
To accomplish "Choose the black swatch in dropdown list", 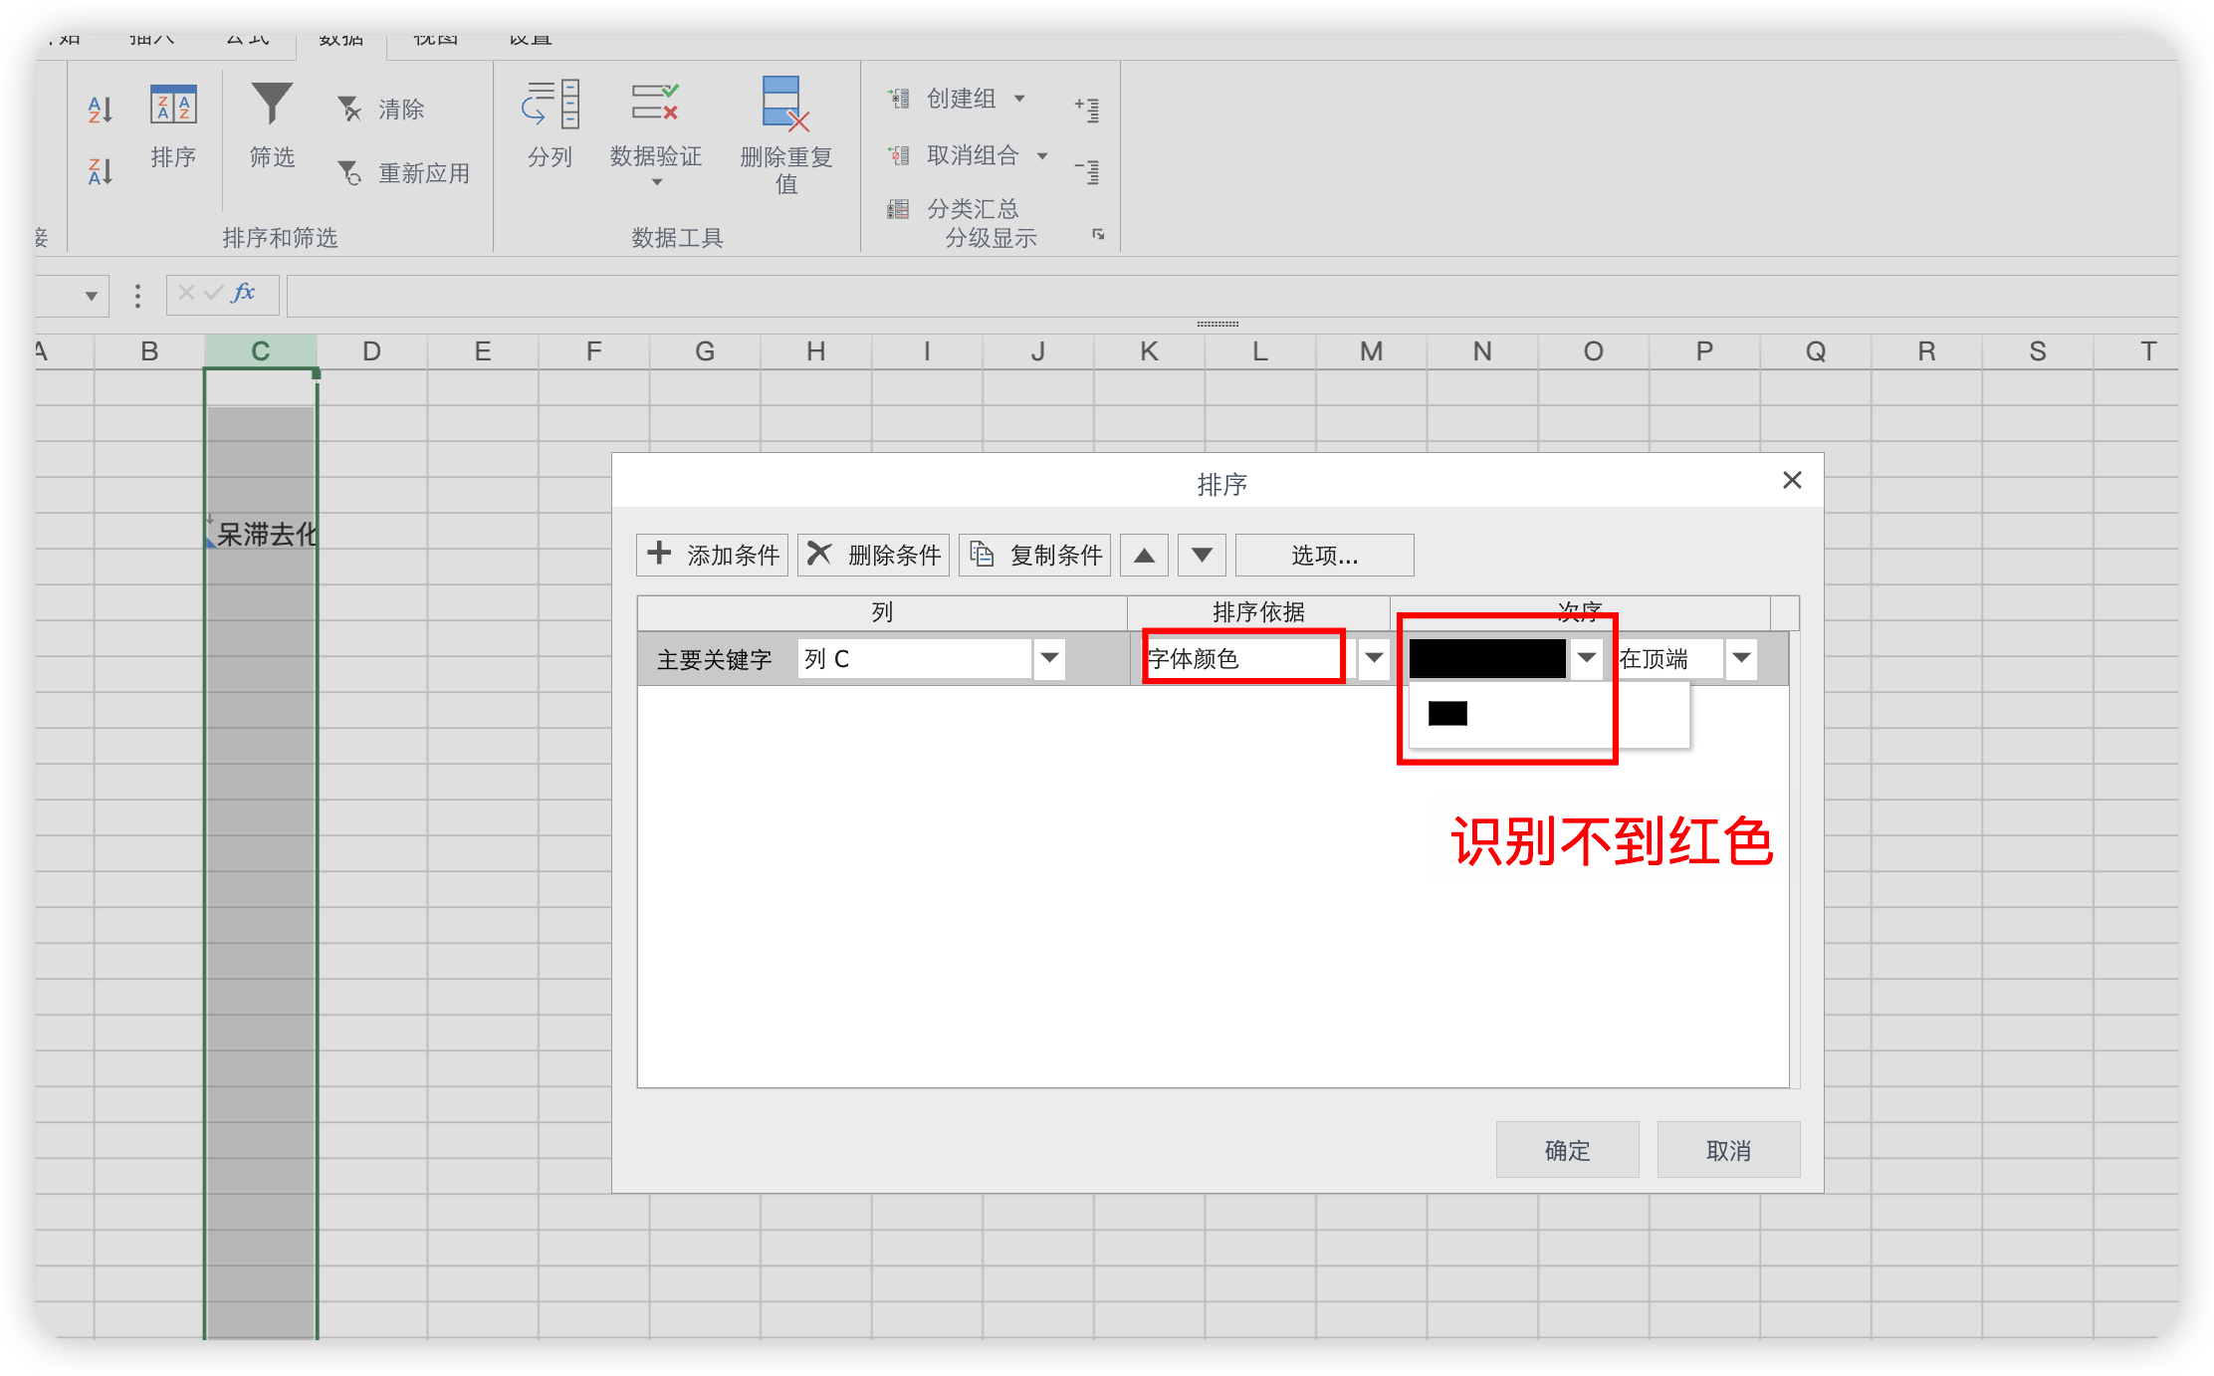I will pyautogui.click(x=1447, y=713).
